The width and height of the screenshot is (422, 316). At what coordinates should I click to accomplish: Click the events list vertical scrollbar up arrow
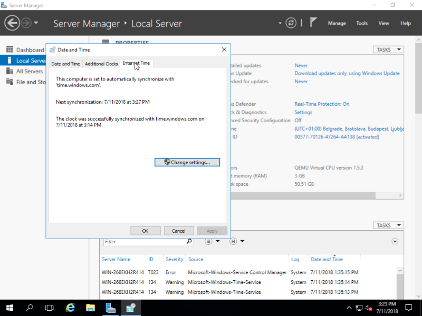point(400,271)
